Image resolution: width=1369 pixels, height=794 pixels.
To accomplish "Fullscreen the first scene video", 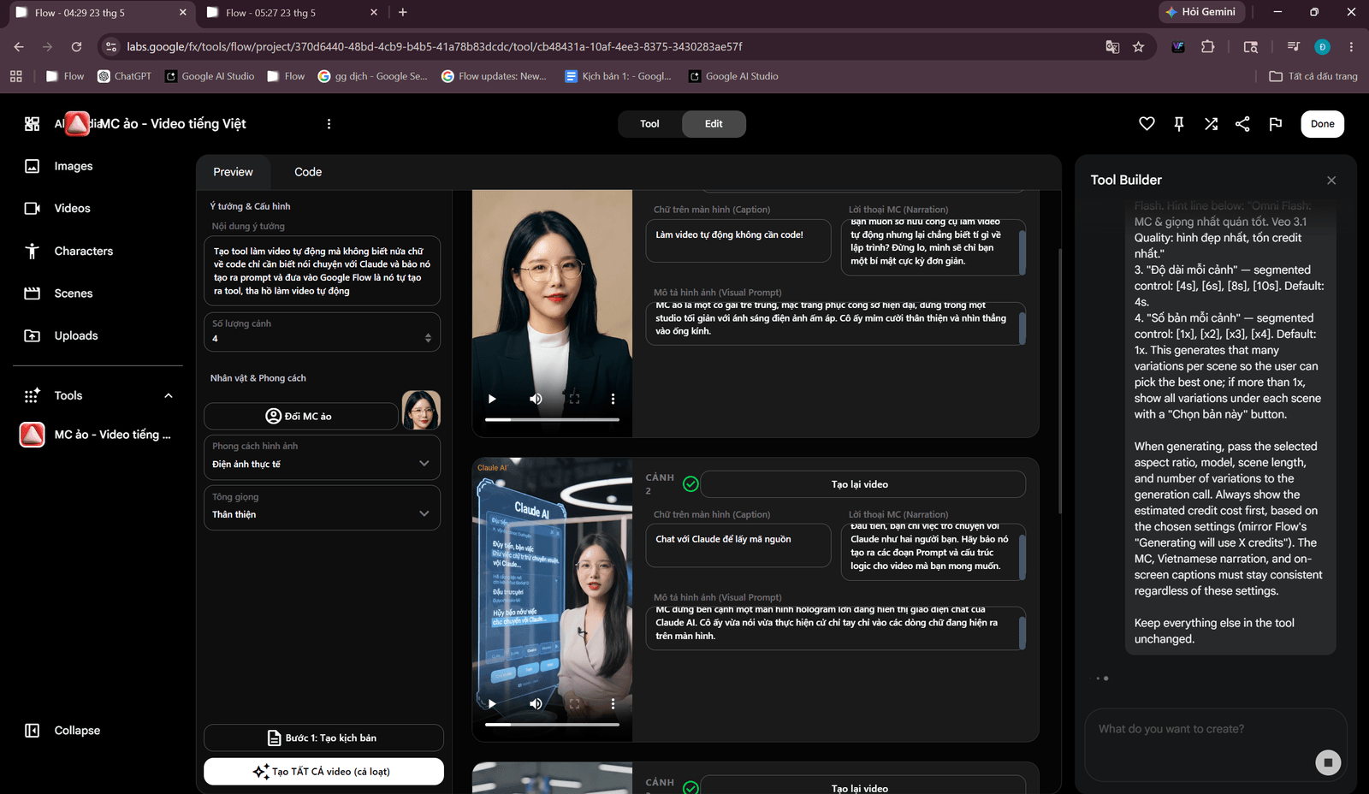I will click(x=574, y=399).
